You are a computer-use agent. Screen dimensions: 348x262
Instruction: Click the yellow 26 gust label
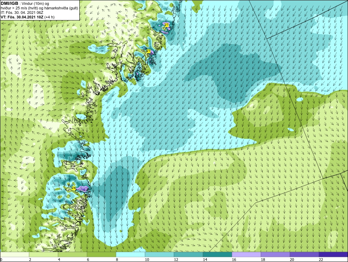pyautogui.click(x=74, y=188)
